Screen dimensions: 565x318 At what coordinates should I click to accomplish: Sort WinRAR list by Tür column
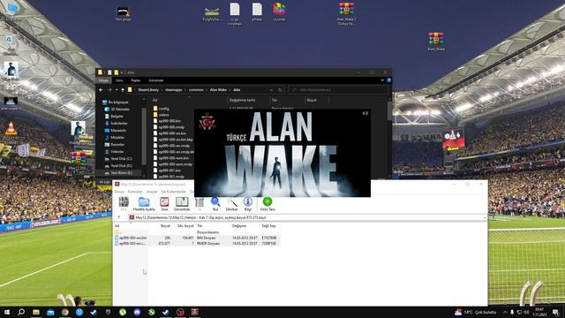(200, 226)
